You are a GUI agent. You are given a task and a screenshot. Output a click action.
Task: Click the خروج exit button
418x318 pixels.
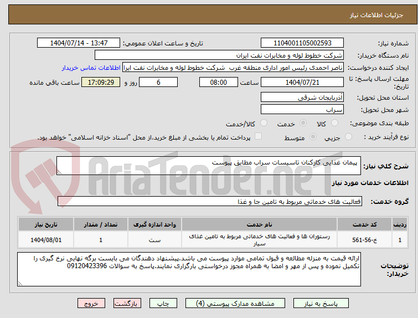[91, 304]
